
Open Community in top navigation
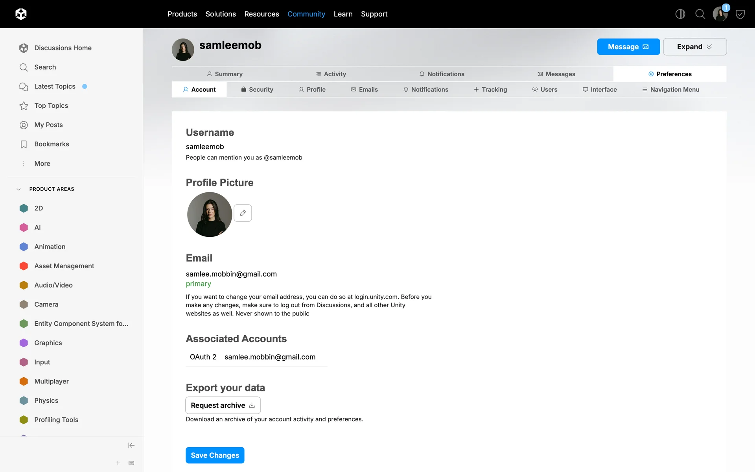[306, 14]
